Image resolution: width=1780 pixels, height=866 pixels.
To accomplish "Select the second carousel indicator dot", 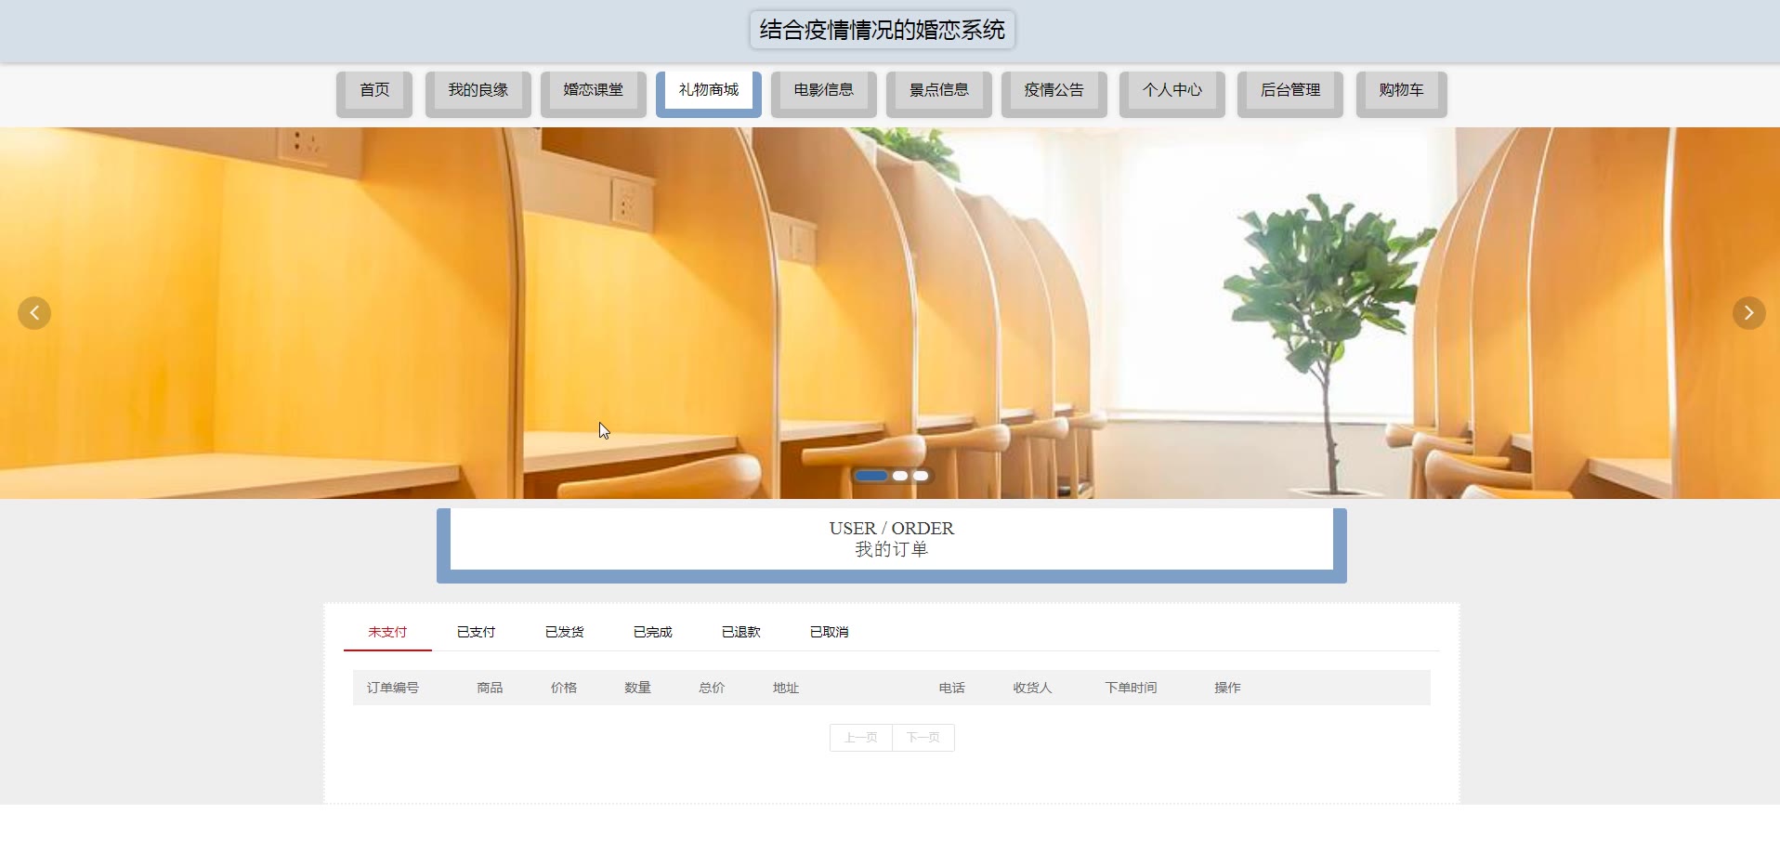I will tap(900, 476).
